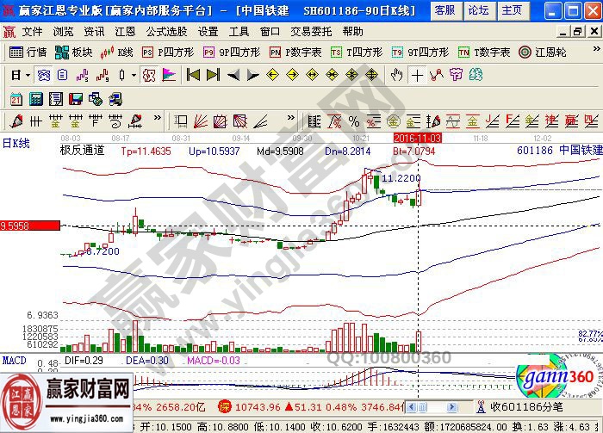603x433 pixels.
Task: Toggle K线 candlestick chart view
Action: point(117,53)
